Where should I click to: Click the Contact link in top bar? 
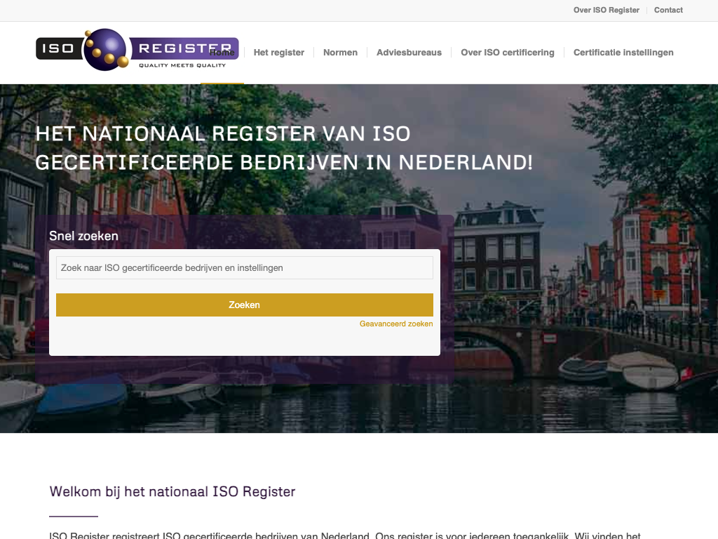[668, 10]
